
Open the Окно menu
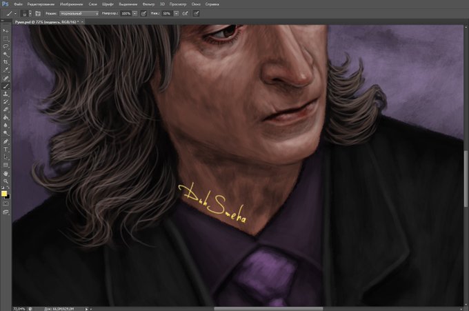click(196, 4)
